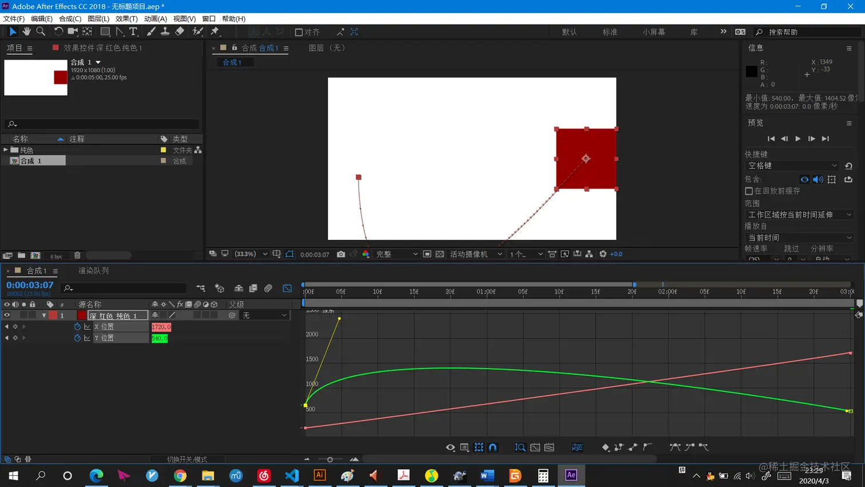Screen dimensions: 865x487
Task: Open the 图层(L) menu
Action: [98, 18]
